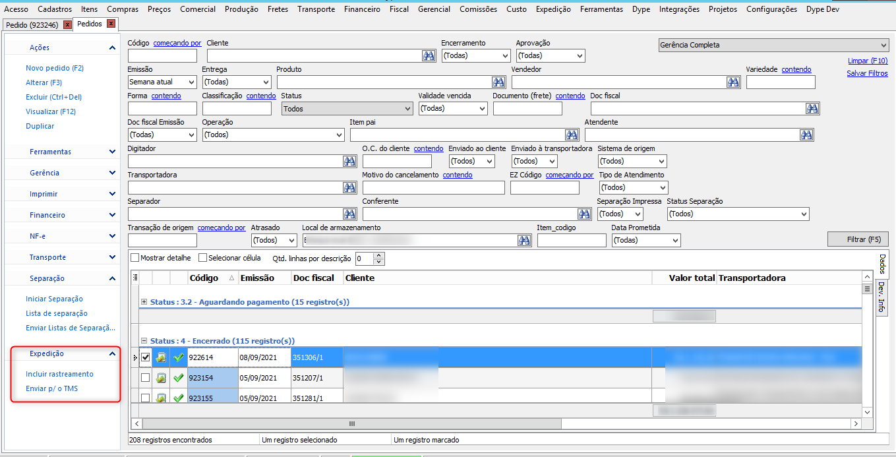Click the Código filter input field
The image size is (896, 457).
point(162,56)
